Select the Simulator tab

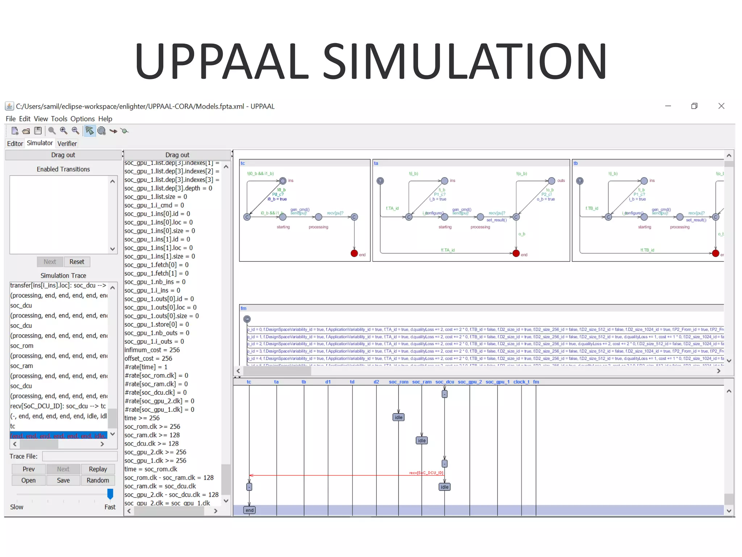(40, 143)
